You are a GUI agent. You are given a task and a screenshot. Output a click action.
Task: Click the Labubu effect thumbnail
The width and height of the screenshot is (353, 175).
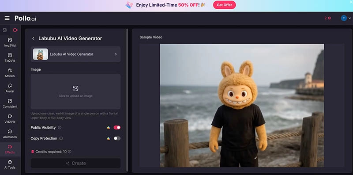pyautogui.click(x=40, y=54)
